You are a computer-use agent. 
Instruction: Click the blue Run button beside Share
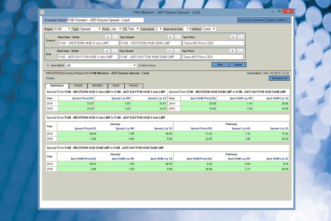coord(220,65)
